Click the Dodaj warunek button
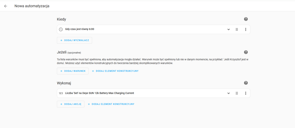Viewport: 295px width, 128px height. tap(73, 71)
